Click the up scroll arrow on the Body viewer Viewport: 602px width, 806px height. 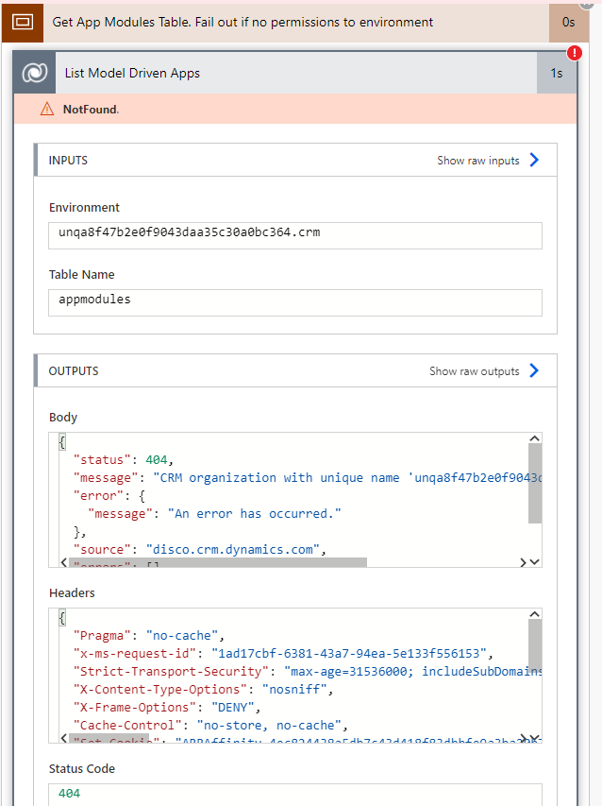click(x=534, y=437)
